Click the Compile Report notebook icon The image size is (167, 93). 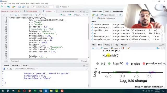pos(46,15)
